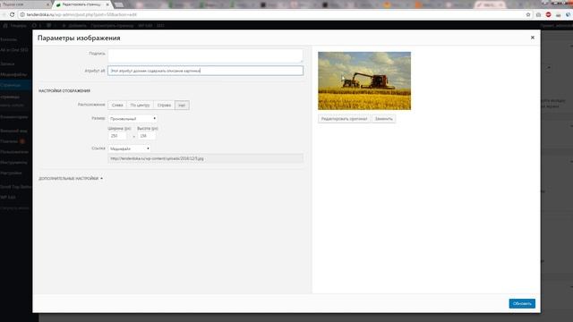This screenshot has width=573, height=322.
Task: Open 'Комментарии' in the admin sidebar
Action: pyautogui.click(x=14, y=117)
